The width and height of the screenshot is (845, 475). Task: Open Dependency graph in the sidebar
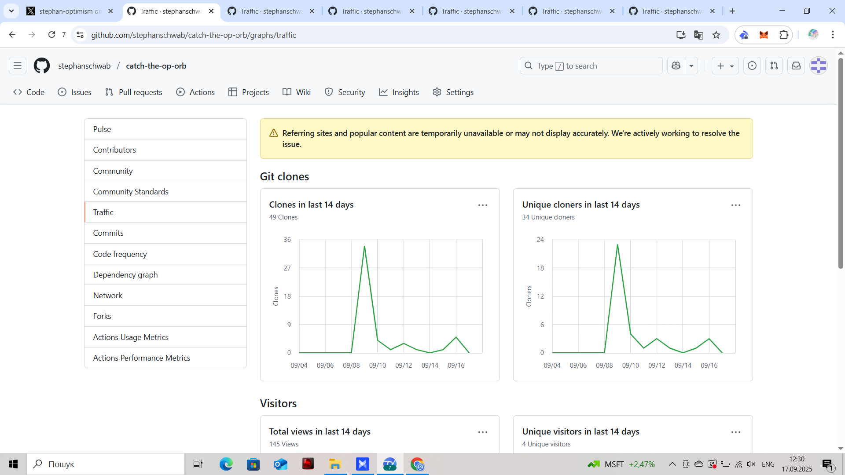(x=125, y=275)
